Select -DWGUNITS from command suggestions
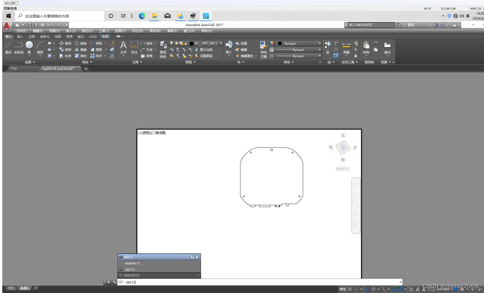484x293 pixels. pyautogui.click(x=132, y=263)
